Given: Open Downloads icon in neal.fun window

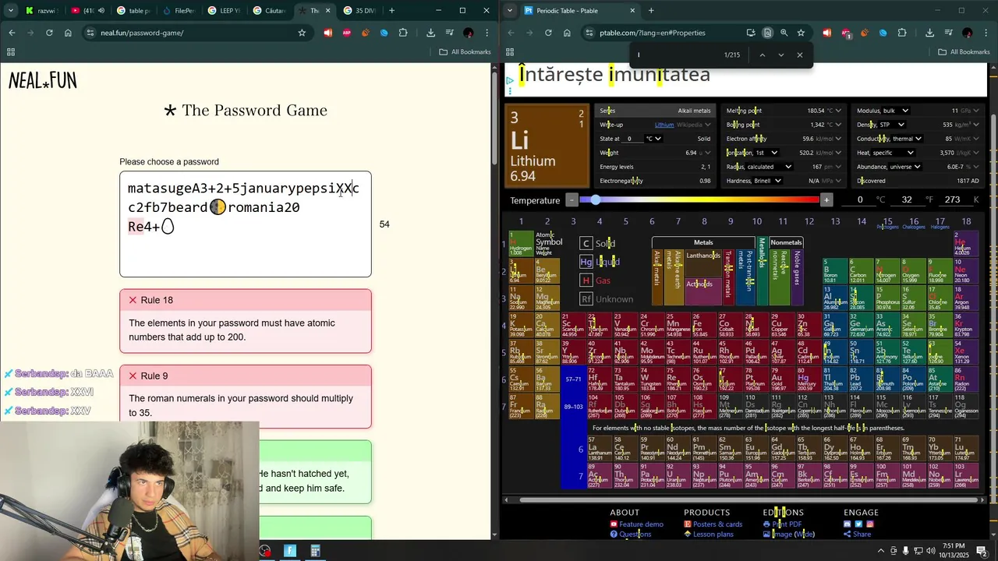Looking at the screenshot, I should 430,33.
